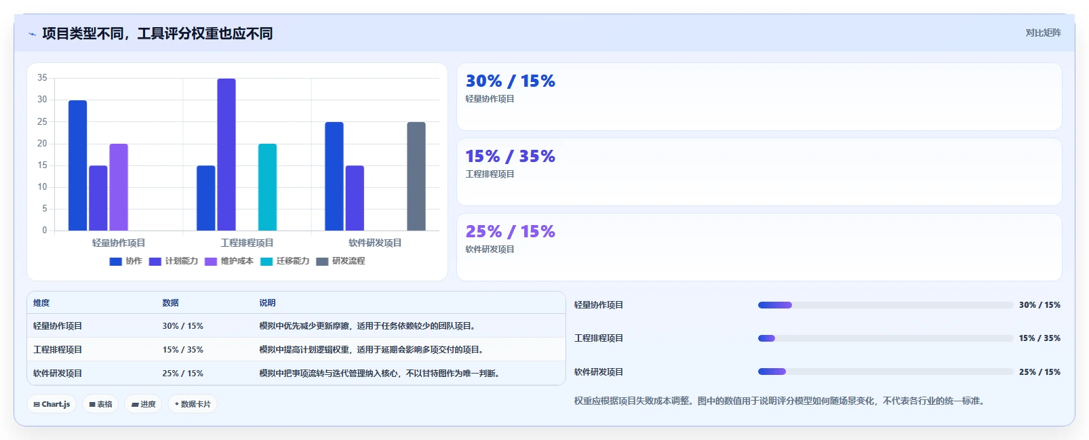1089x440 pixels.
Task: Click the 35 tick on chart y-axis
Action: pyautogui.click(x=42, y=78)
